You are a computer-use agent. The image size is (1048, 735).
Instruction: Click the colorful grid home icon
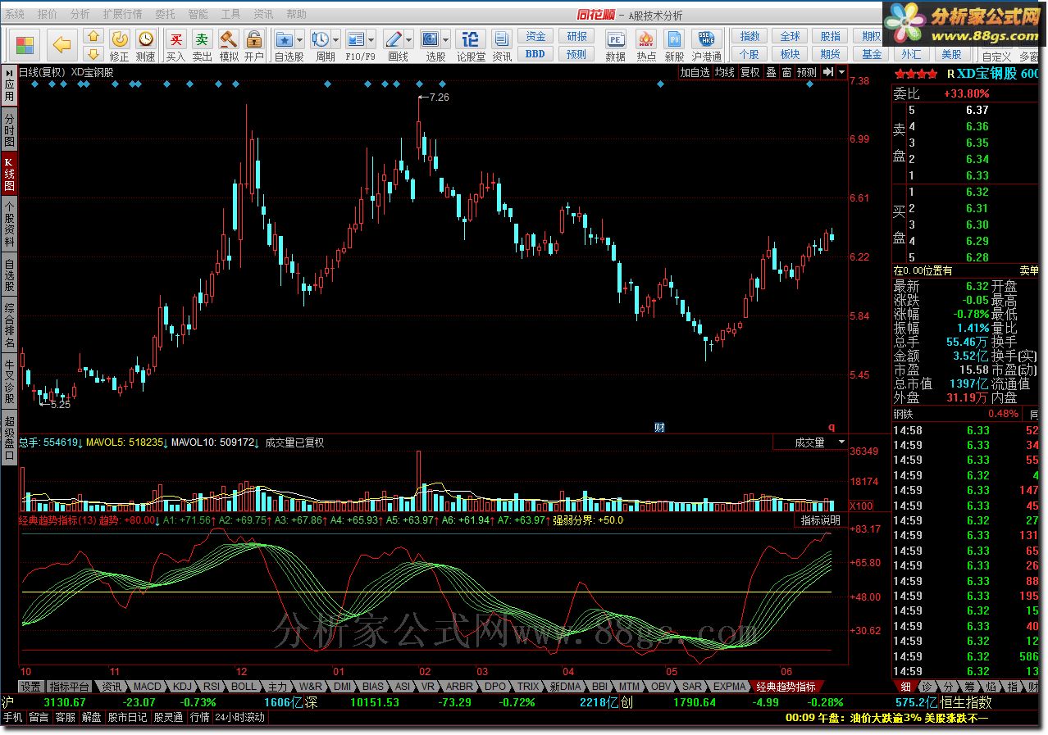25,45
